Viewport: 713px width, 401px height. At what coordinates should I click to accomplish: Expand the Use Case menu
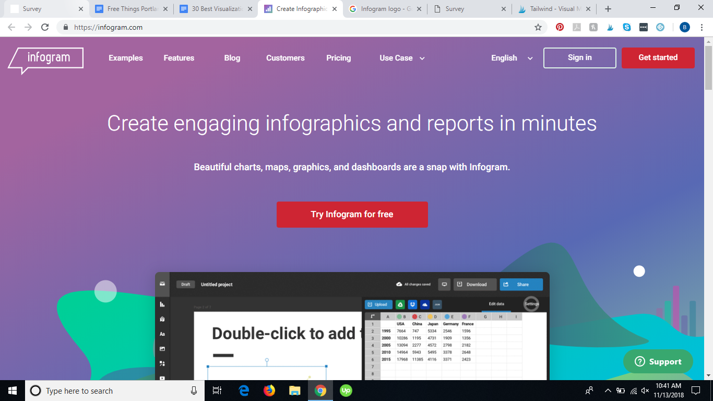click(x=402, y=58)
